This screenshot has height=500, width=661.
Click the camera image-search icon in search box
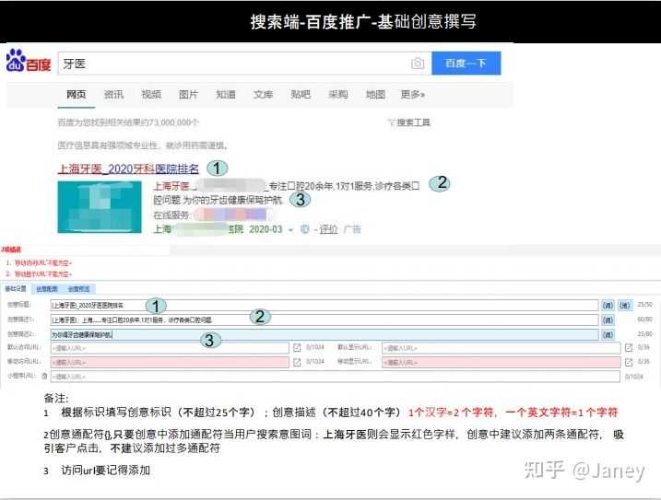click(418, 64)
